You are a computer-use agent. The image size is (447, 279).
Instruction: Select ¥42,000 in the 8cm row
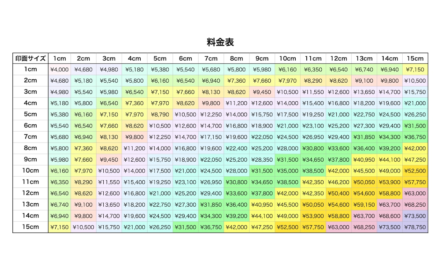[415, 148]
